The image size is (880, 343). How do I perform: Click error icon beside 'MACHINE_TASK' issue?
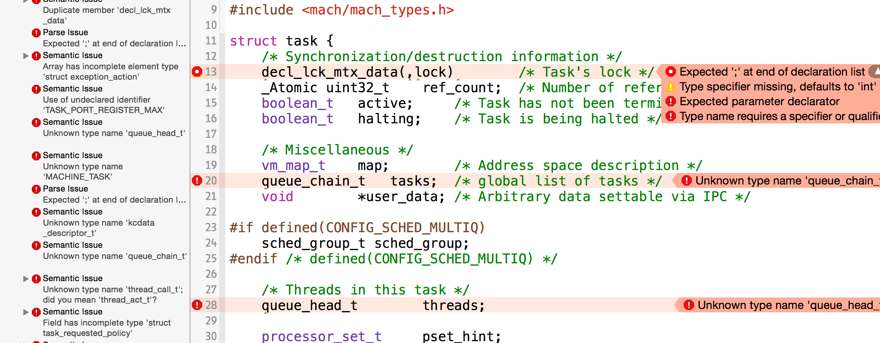point(36,156)
